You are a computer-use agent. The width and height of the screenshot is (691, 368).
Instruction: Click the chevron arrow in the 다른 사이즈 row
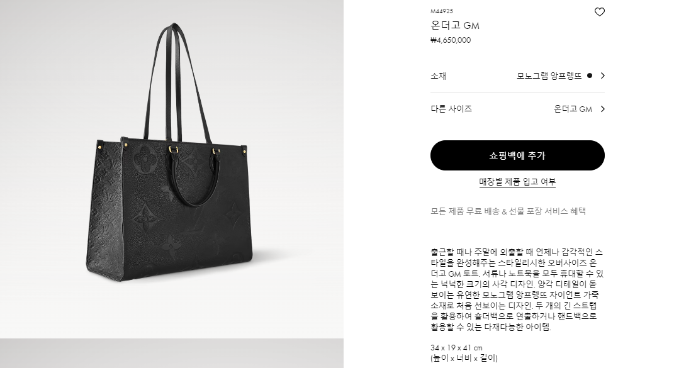pyautogui.click(x=602, y=109)
